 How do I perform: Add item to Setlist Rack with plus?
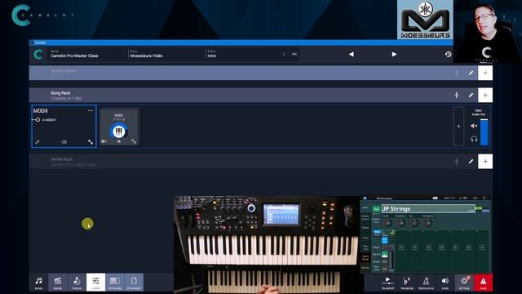[x=485, y=162]
